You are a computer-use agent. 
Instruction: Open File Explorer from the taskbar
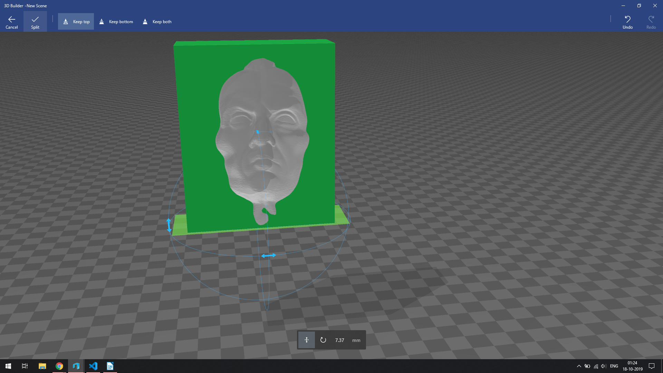[x=42, y=366]
